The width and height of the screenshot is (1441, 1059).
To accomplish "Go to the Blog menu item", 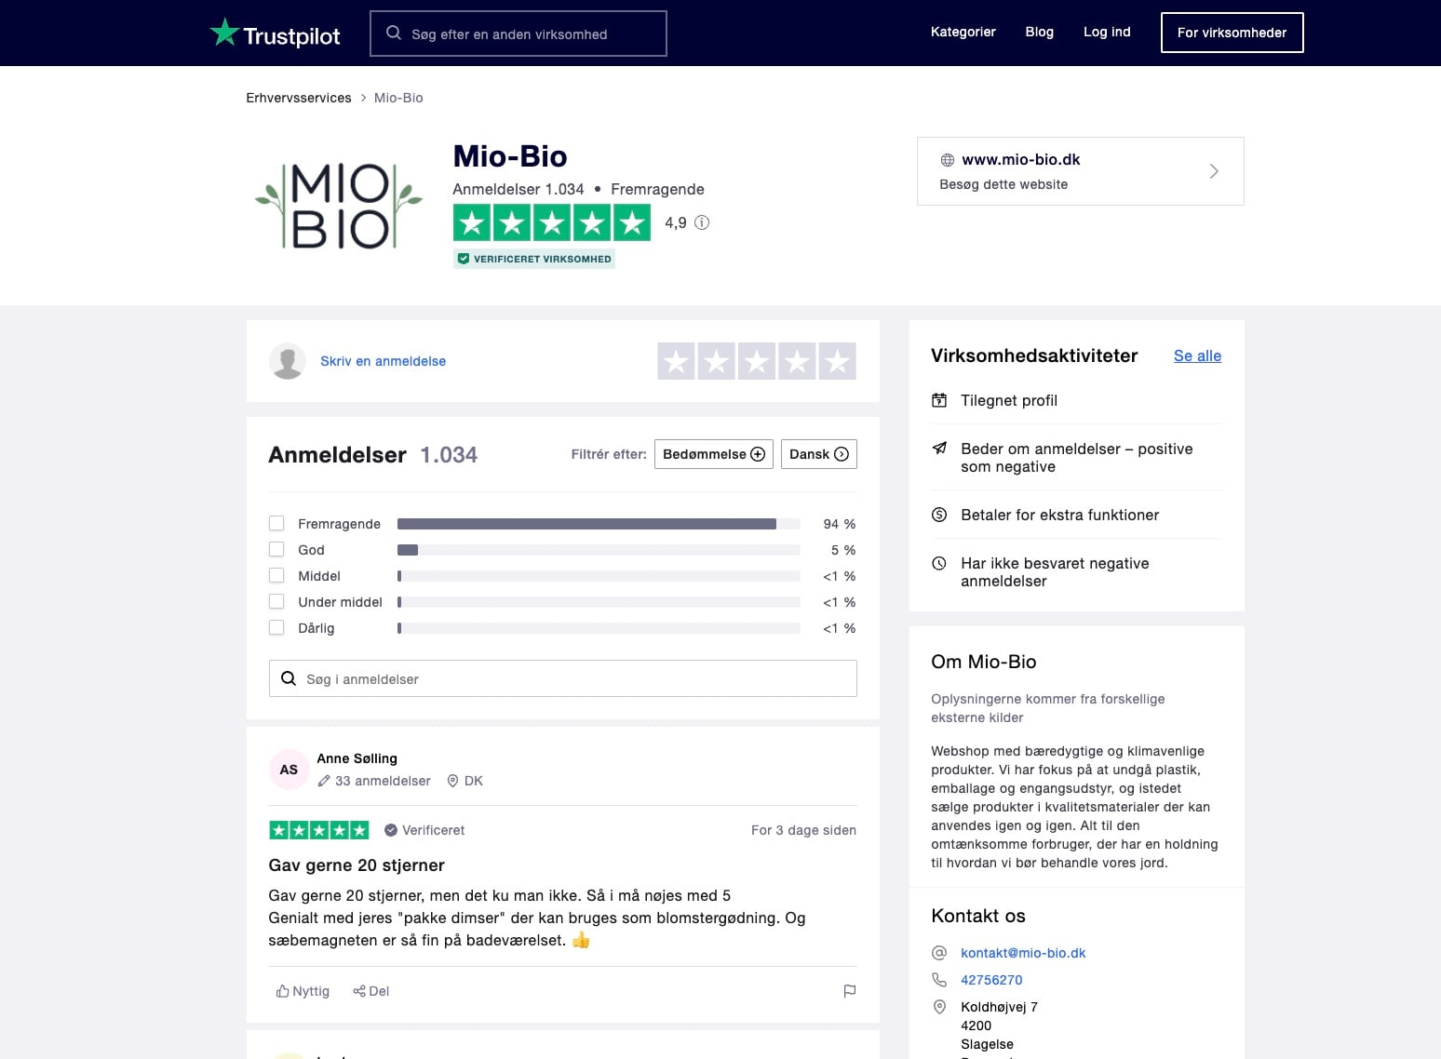I will click(1039, 32).
